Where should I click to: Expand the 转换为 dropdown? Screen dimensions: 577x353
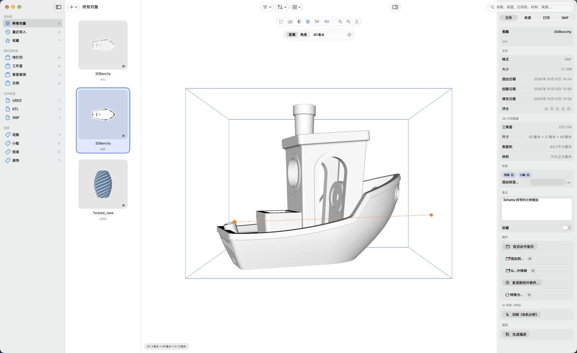point(529,295)
